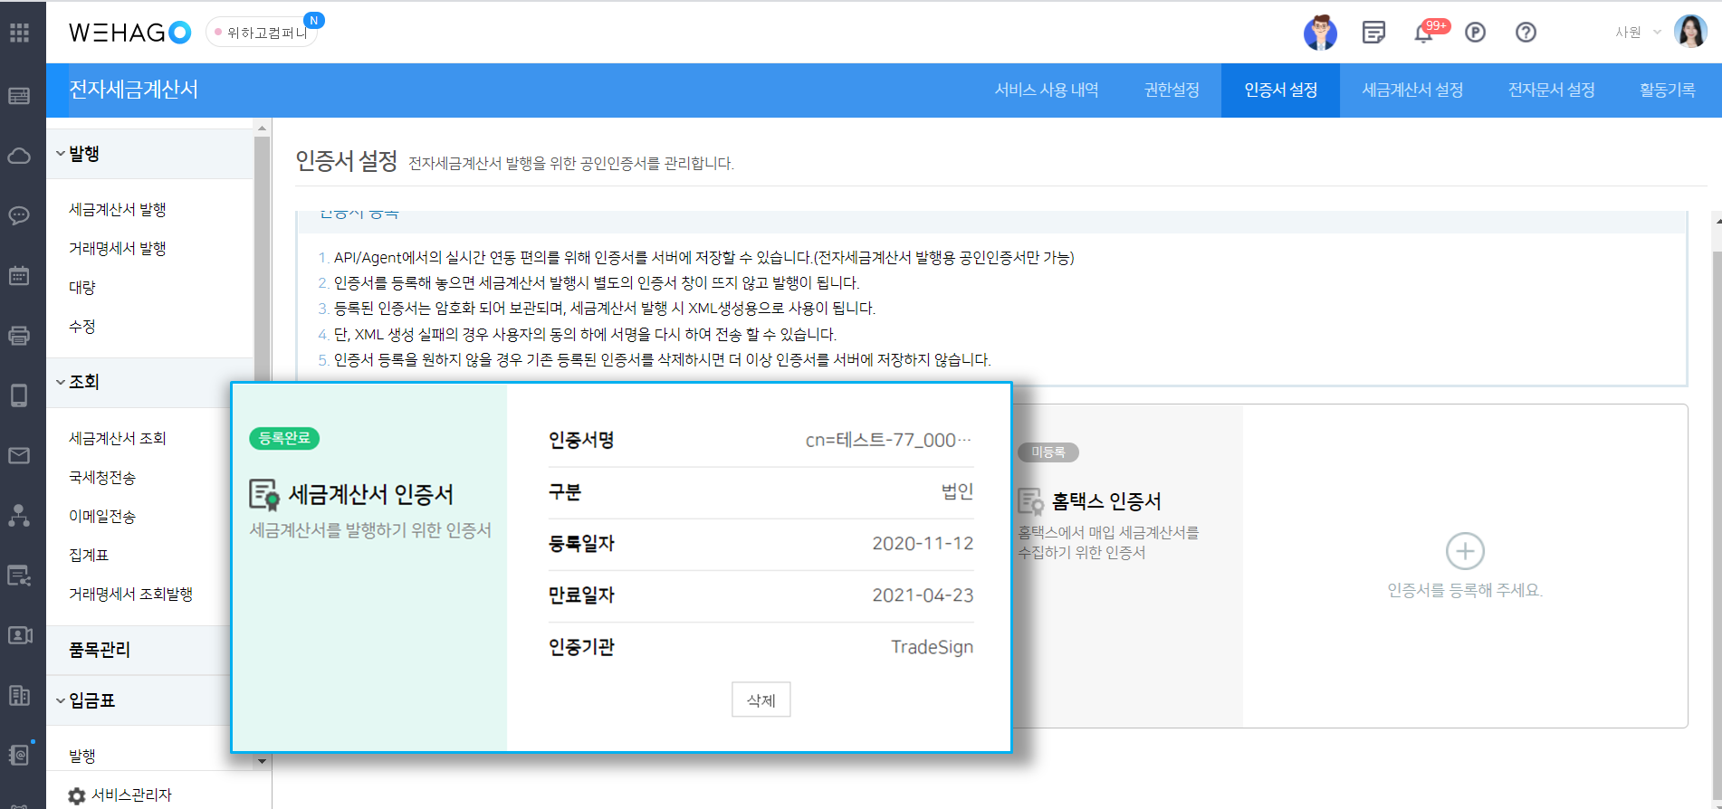1722x809 pixels.
Task: Open the notes/message list icon in header
Action: point(1373,33)
